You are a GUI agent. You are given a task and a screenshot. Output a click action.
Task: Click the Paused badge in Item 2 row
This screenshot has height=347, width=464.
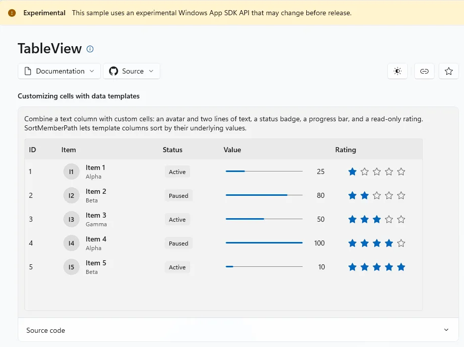coord(179,195)
